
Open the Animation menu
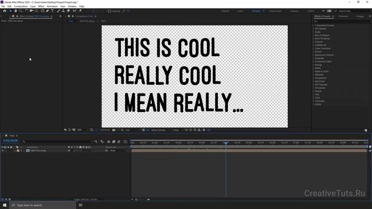tap(52, 6)
